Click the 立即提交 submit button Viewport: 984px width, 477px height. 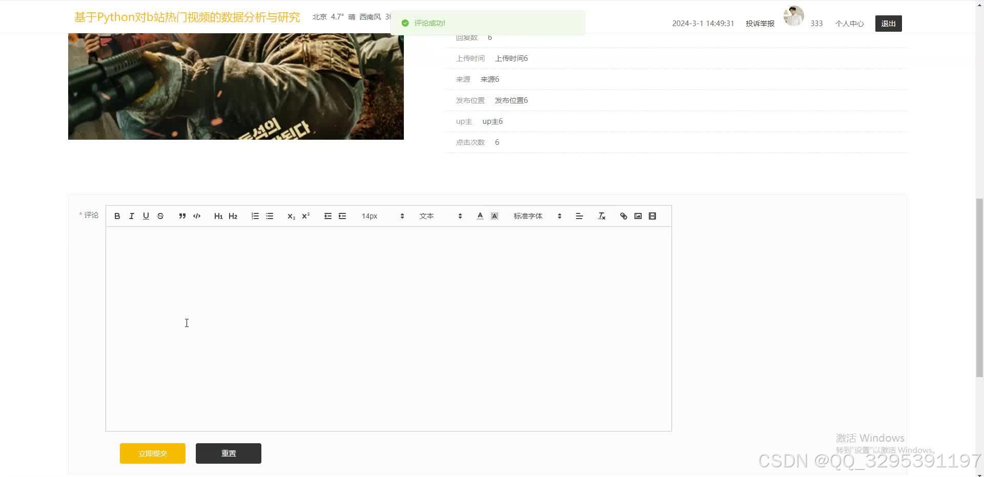pos(153,453)
